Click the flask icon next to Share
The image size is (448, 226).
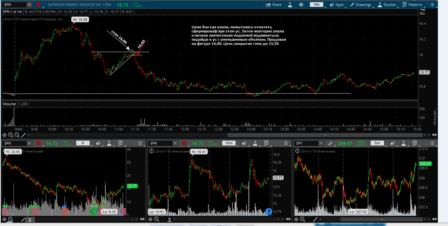[289, 5]
